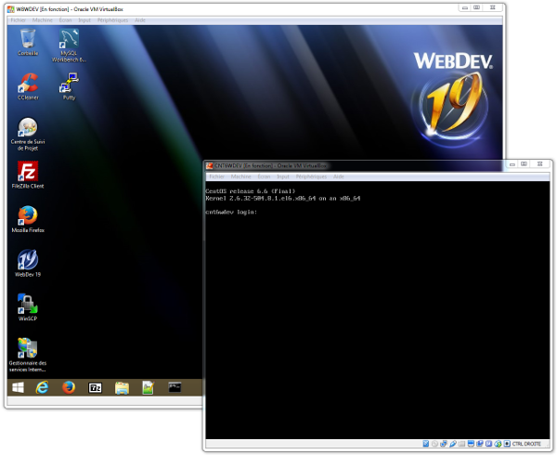Viewport: 557px width, 455px height.
Task: Click the V virtualization status icon in CNT6WDEV
Action: click(489, 444)
